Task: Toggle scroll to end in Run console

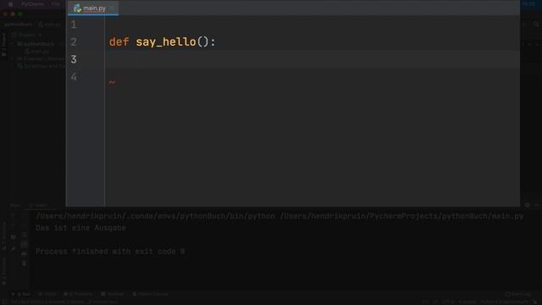Action: [24, 245]
